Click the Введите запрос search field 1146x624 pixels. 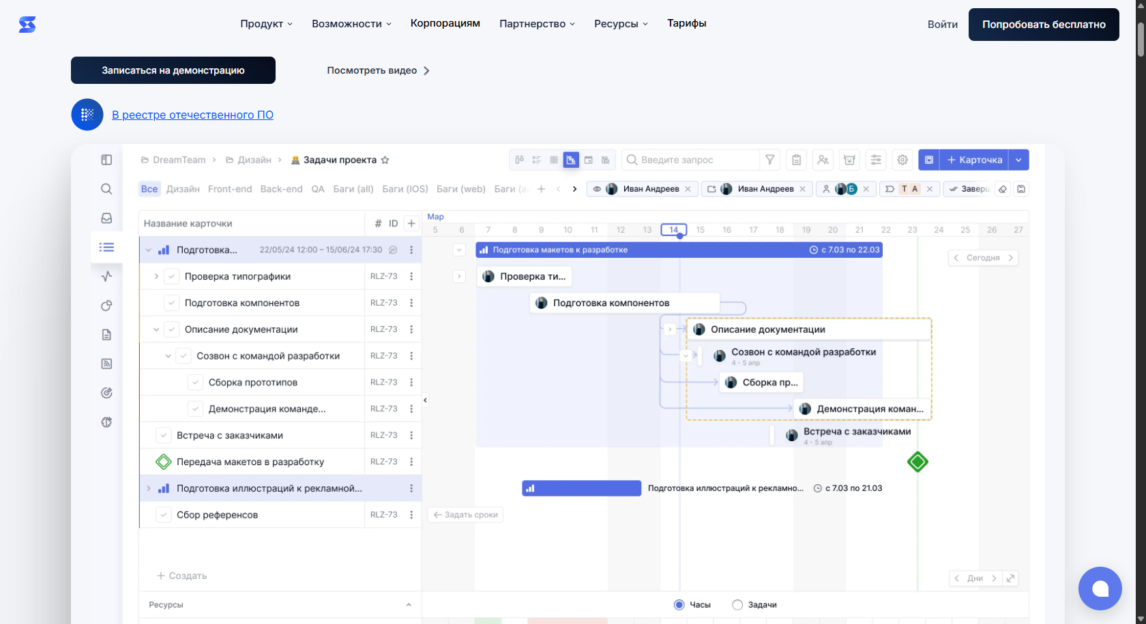pos(696,160)
